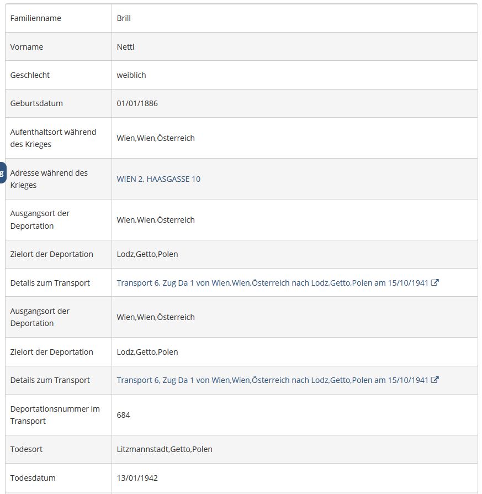Click the Familienname row label
Viewport: 482px width, 494px height.
coord(35,18)
